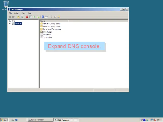The width and height of the screenshot is (163, 122).
Task: Open the Action menu
Action: pos(17,13)
